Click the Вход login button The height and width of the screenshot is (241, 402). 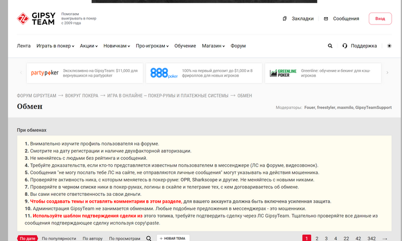pos(380,18)
